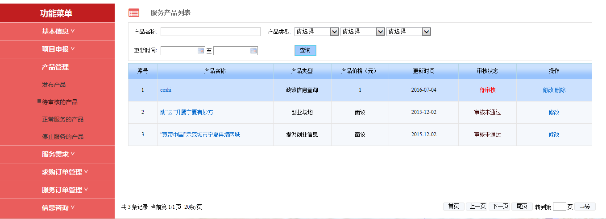The width and height of the screenshot is (606, 219).
Task: Open the ceshi product link
Action: [x=166, y=90]
